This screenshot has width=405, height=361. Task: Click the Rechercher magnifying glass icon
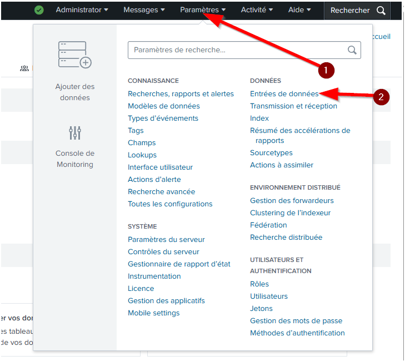point(381,11)
